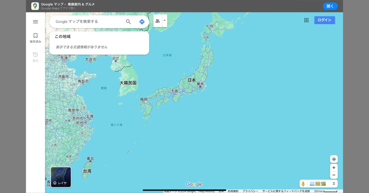Image resolution: width=369 pixels, height=193 pixels.
Task: Click the 大連市 city label
Action: [x=91, y=59]
